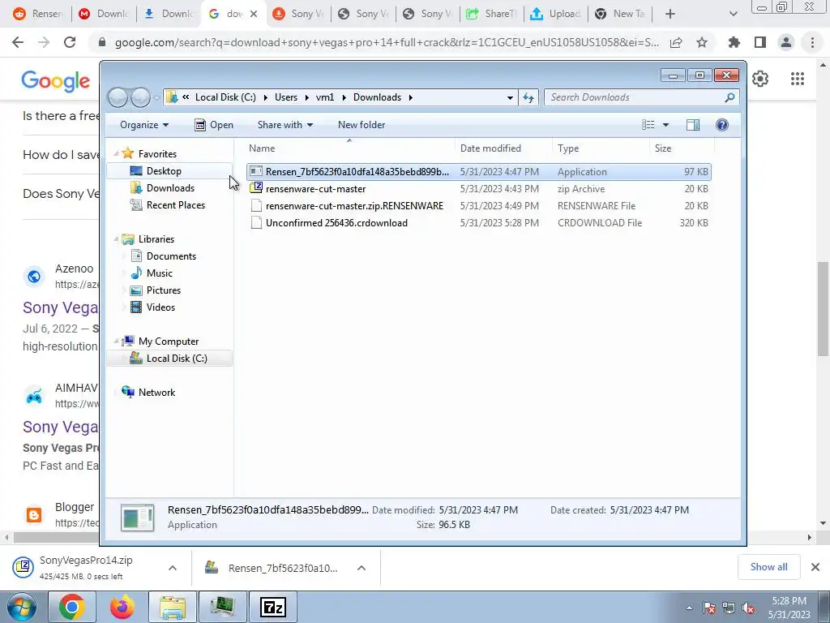Click Local Disk (C:) breadcrumb segment
This screenshot has width=830, height=623.
(225, 97)
